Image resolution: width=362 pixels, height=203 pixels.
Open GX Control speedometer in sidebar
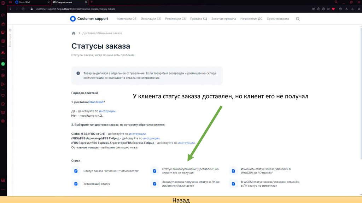3,15
